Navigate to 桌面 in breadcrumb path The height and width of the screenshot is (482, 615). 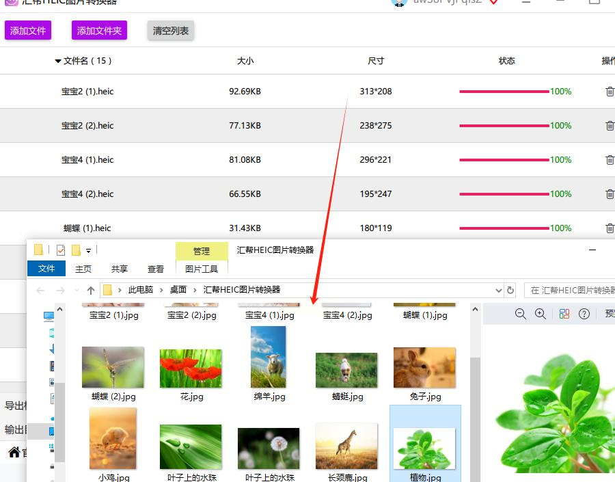pos(178,290)
